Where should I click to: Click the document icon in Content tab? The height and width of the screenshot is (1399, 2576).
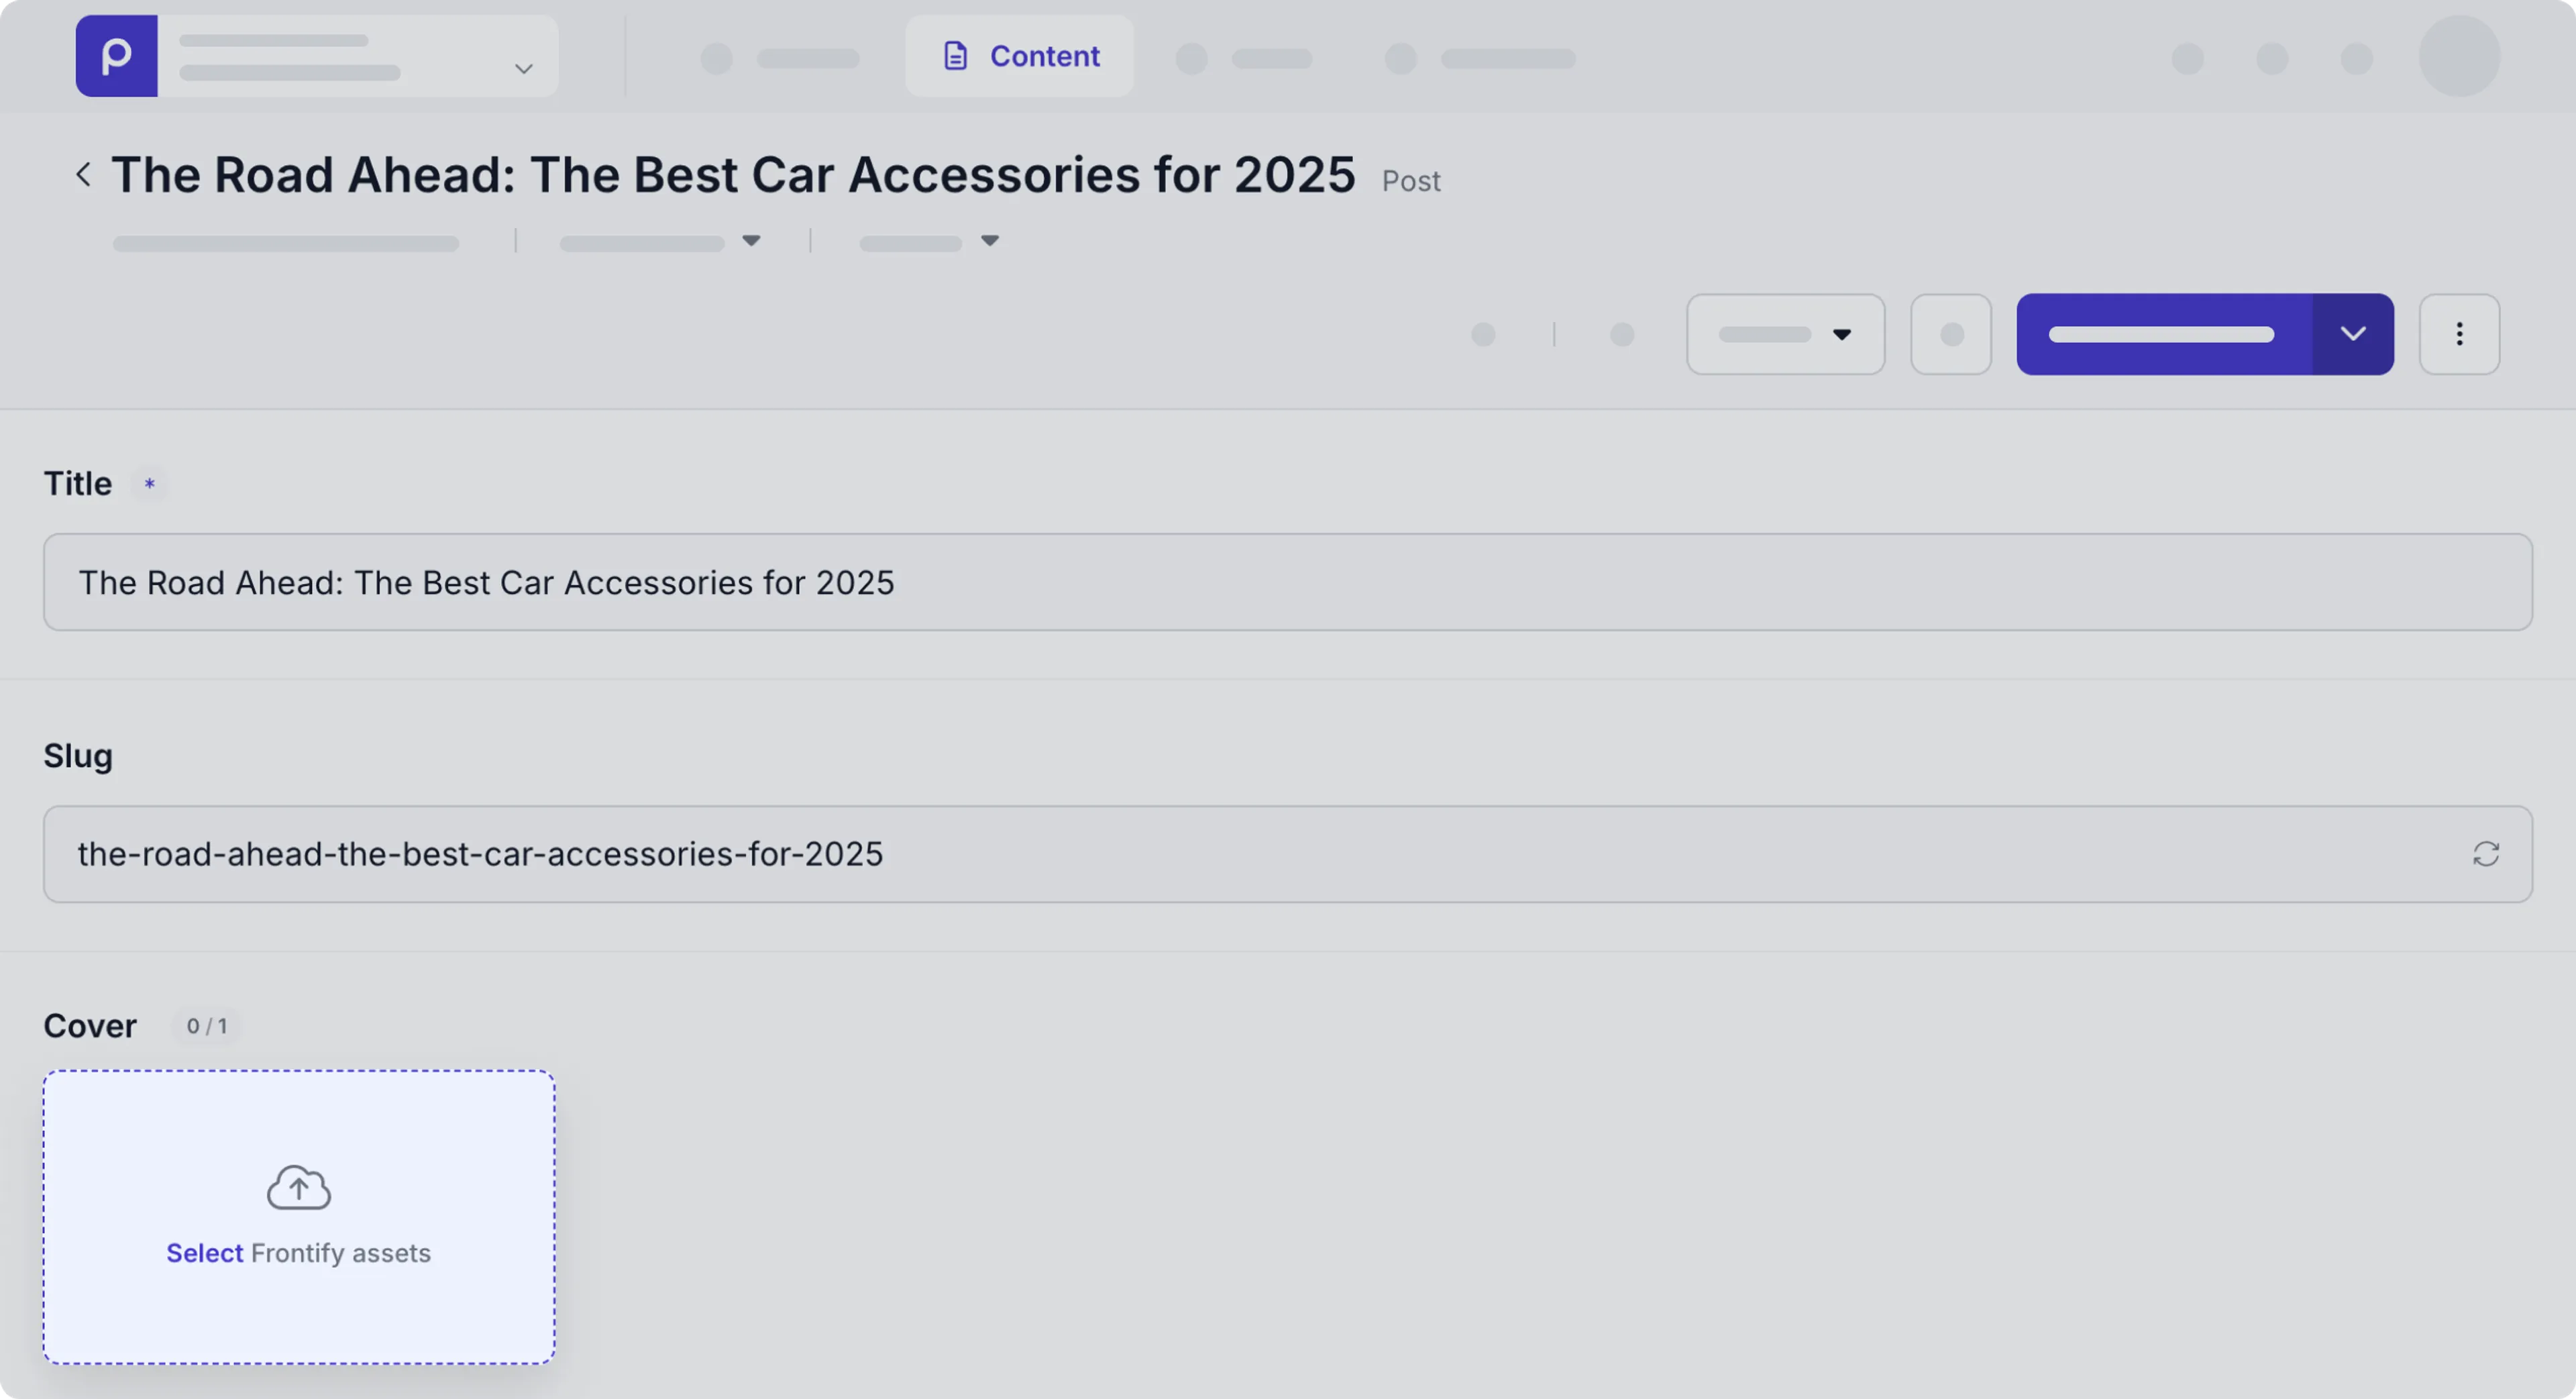pyautogui.click(x=955, y=56)
